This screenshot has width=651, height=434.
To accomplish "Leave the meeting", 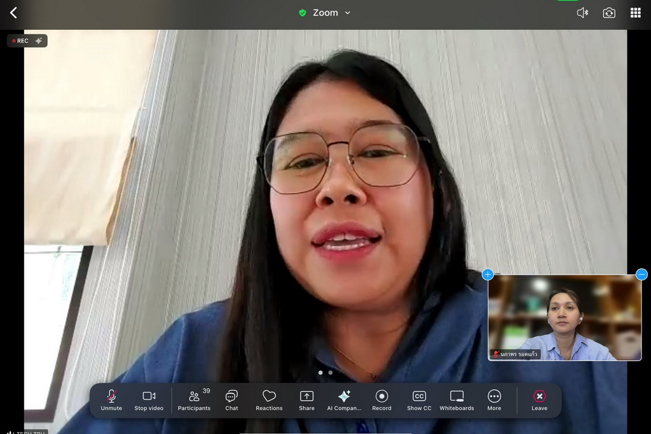I will point(539,400).
